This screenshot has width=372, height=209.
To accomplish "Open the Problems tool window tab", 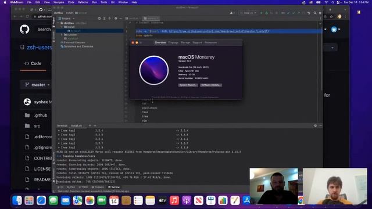I will tap(98, 187).
